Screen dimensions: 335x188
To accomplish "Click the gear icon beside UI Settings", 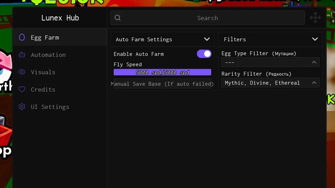I will click(x=22, y=106).
